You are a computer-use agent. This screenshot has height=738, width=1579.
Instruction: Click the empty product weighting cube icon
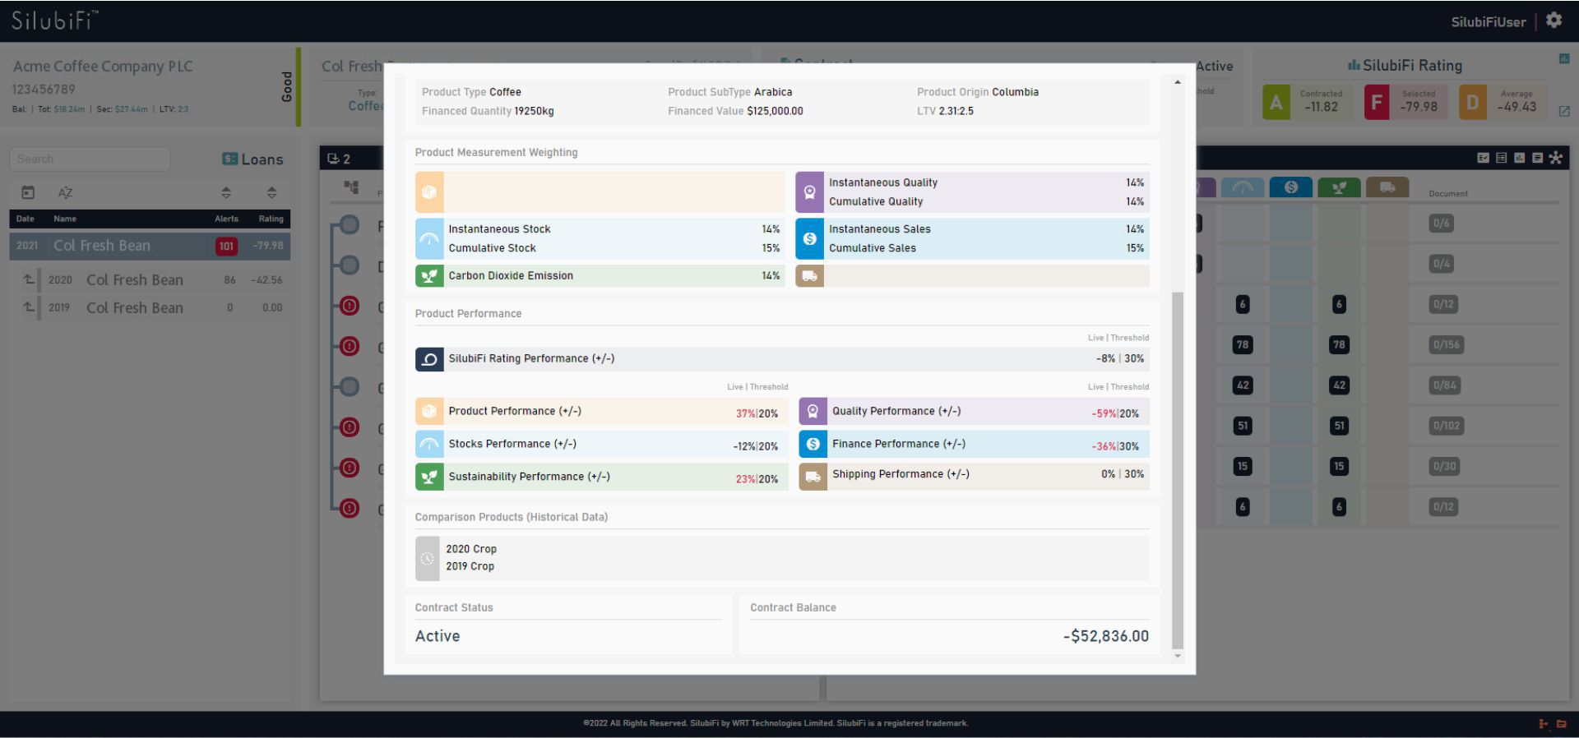[429, 192]
